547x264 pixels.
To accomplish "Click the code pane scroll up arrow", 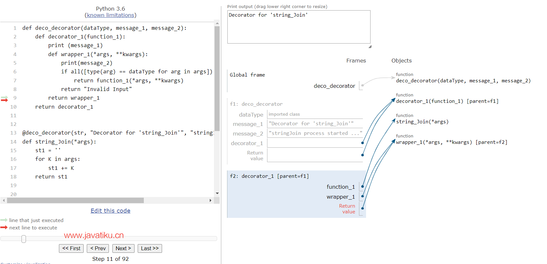I will point(217,23).
